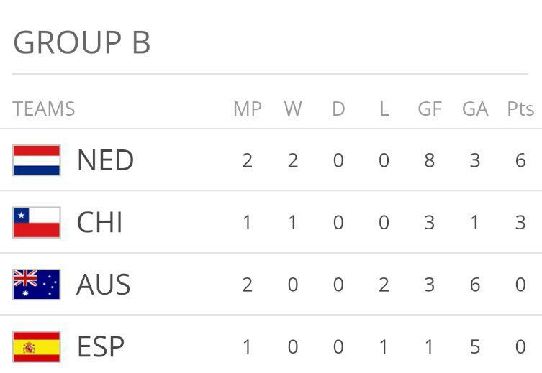Click the GA column header

tap(475, 109)
